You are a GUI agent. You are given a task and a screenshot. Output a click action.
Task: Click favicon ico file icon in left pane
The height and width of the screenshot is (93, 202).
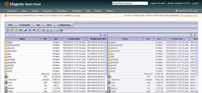pos(6,88)
